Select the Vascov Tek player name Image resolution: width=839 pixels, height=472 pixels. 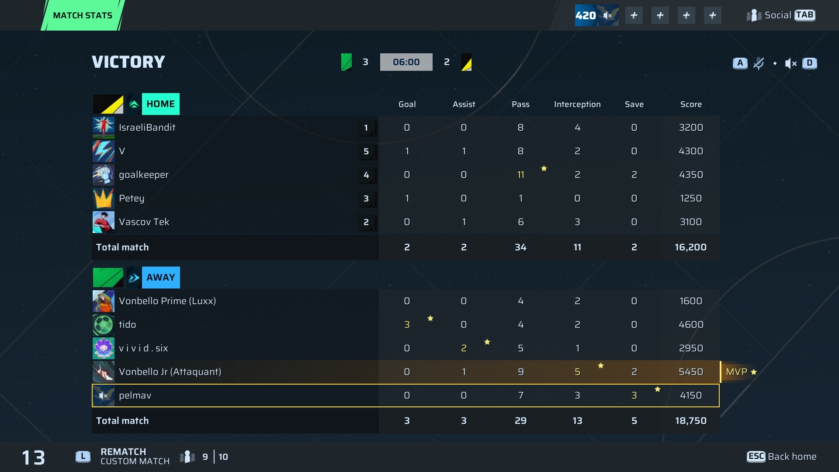click(144, 222)
